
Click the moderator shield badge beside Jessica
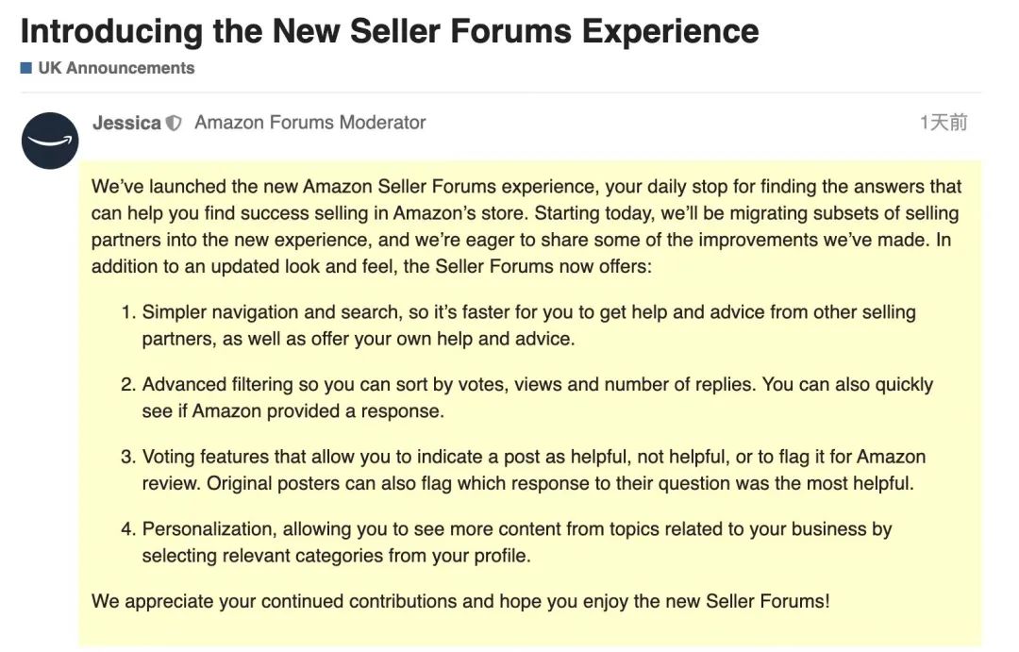tap(174, 123)
